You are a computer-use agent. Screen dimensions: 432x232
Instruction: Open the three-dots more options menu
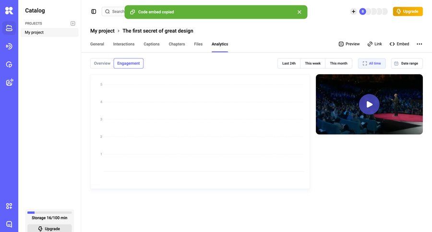coord(420,44)
